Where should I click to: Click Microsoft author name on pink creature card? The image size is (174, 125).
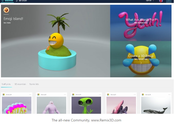tap(113, 95)
